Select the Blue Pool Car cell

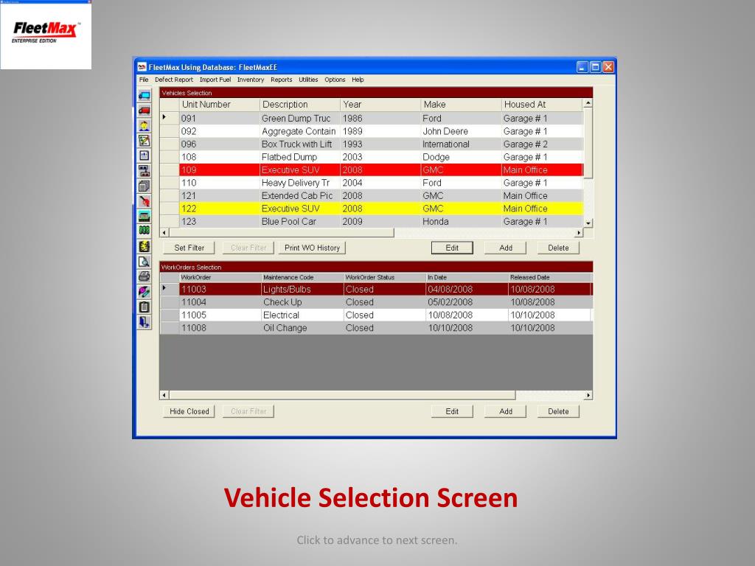point(299,222)
